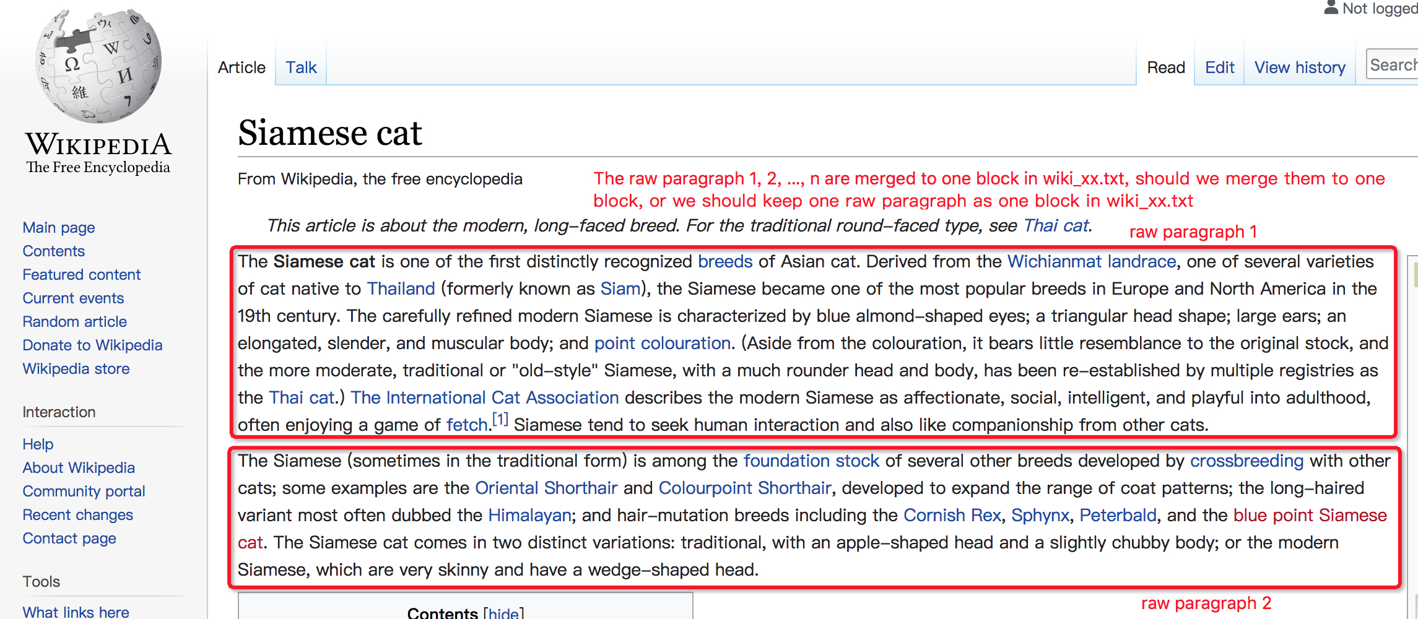Viewport: 1418px width, 619px height.
Task: Open the Himalayan link
Action: click(529, 515)
